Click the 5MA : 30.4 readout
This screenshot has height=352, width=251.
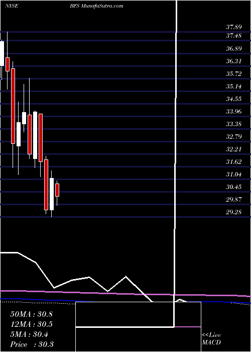tap(29, 334)
